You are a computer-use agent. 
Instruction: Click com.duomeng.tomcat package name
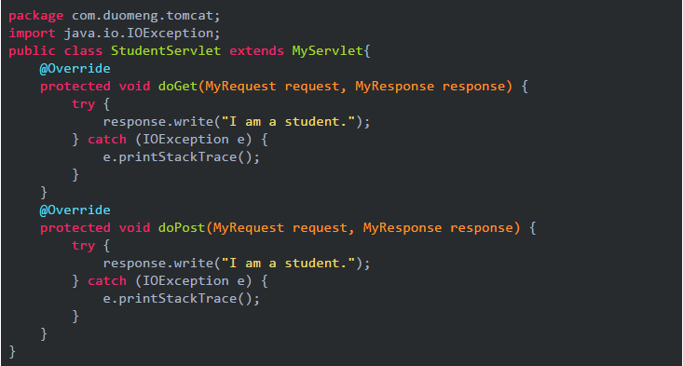tap(142, 16)
